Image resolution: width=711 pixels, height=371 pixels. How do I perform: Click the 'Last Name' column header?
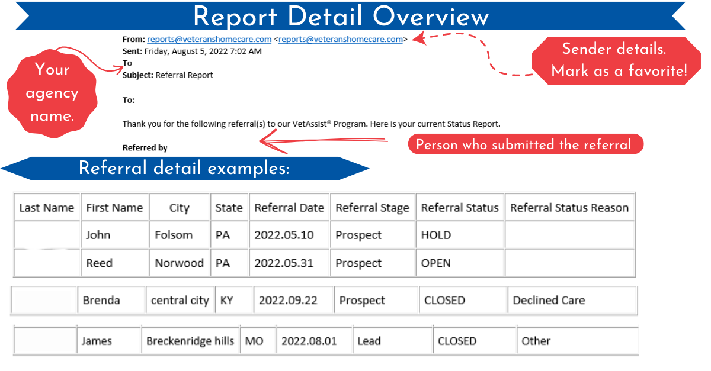[x=47, y=208]
